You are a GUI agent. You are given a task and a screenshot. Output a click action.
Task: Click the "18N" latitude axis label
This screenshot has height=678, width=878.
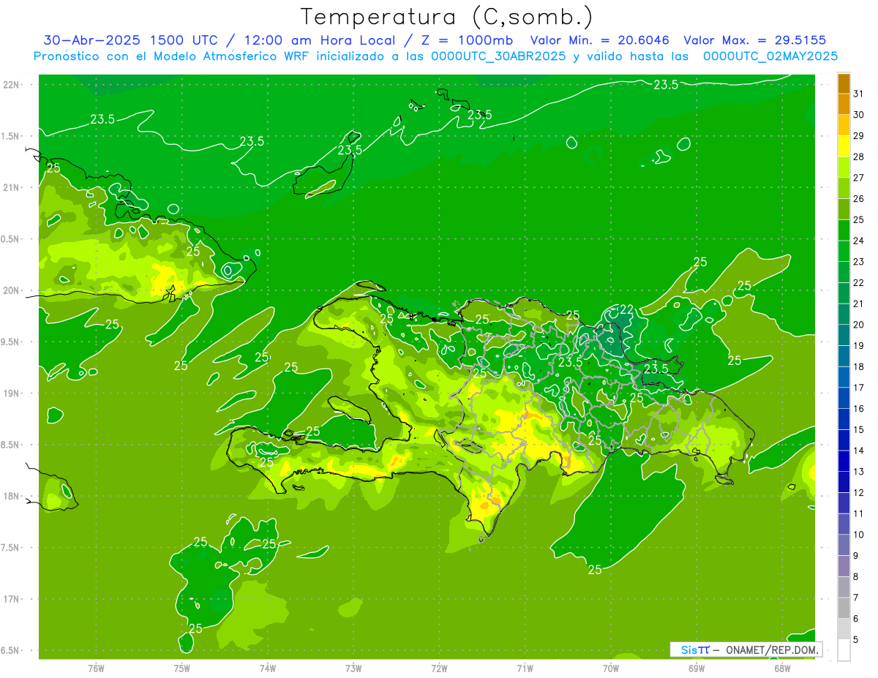pos(11,496)
